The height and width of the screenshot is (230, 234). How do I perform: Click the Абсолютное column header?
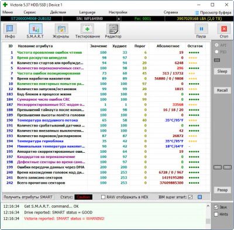click(x=168, y=46)
